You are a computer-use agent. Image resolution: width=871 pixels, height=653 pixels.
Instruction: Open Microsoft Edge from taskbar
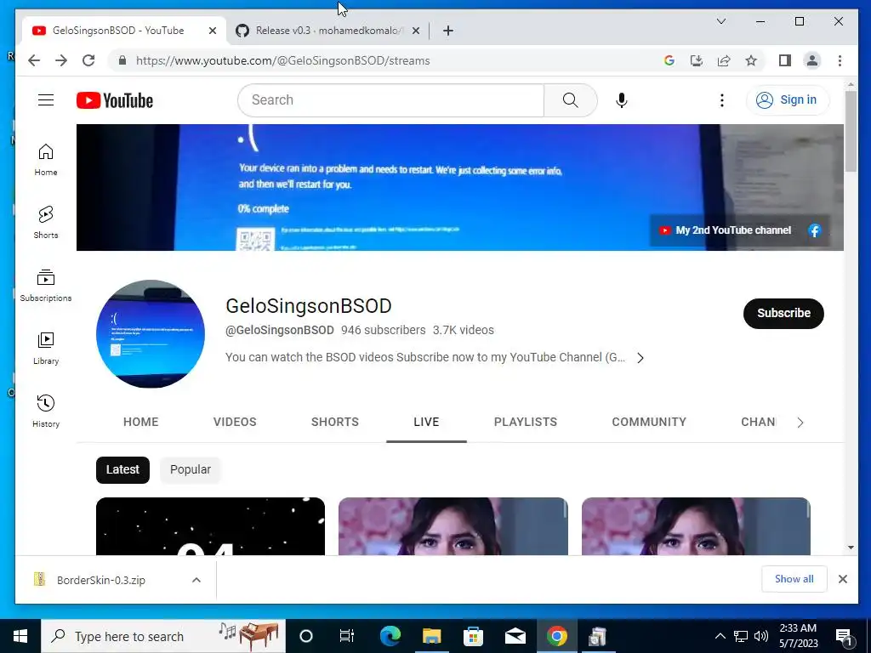coord(390,636)
